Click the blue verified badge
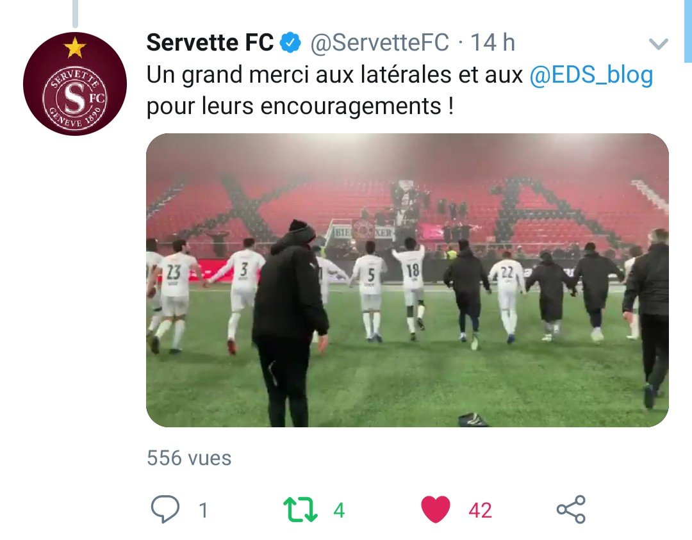Image resolution: width=692 pixels, height=540 pixels. 291,43
